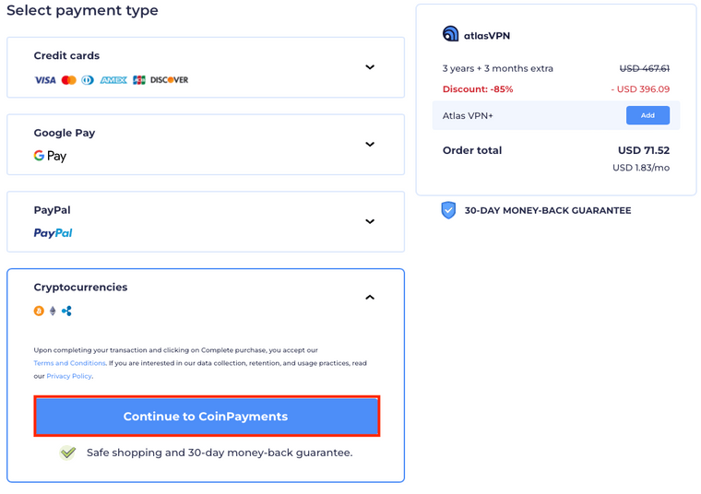Click the JCB card logo
This screenshot has width=701, height=494.
click(x=139, y=80)
